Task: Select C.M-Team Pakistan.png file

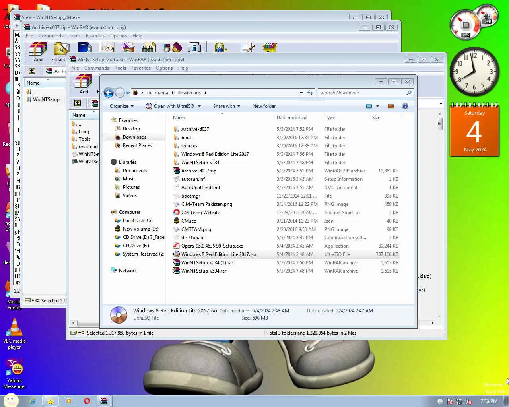Action: (207, 204)
